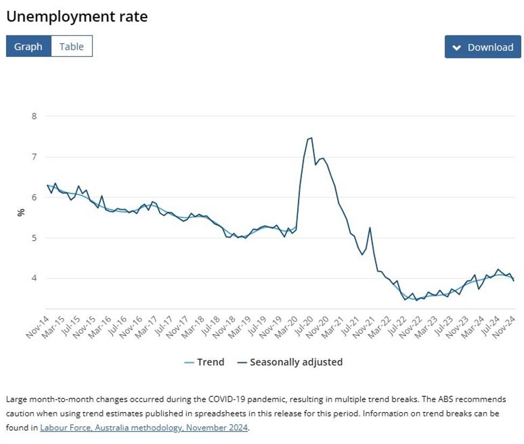Click the Trend legend entry

point(211,362)
